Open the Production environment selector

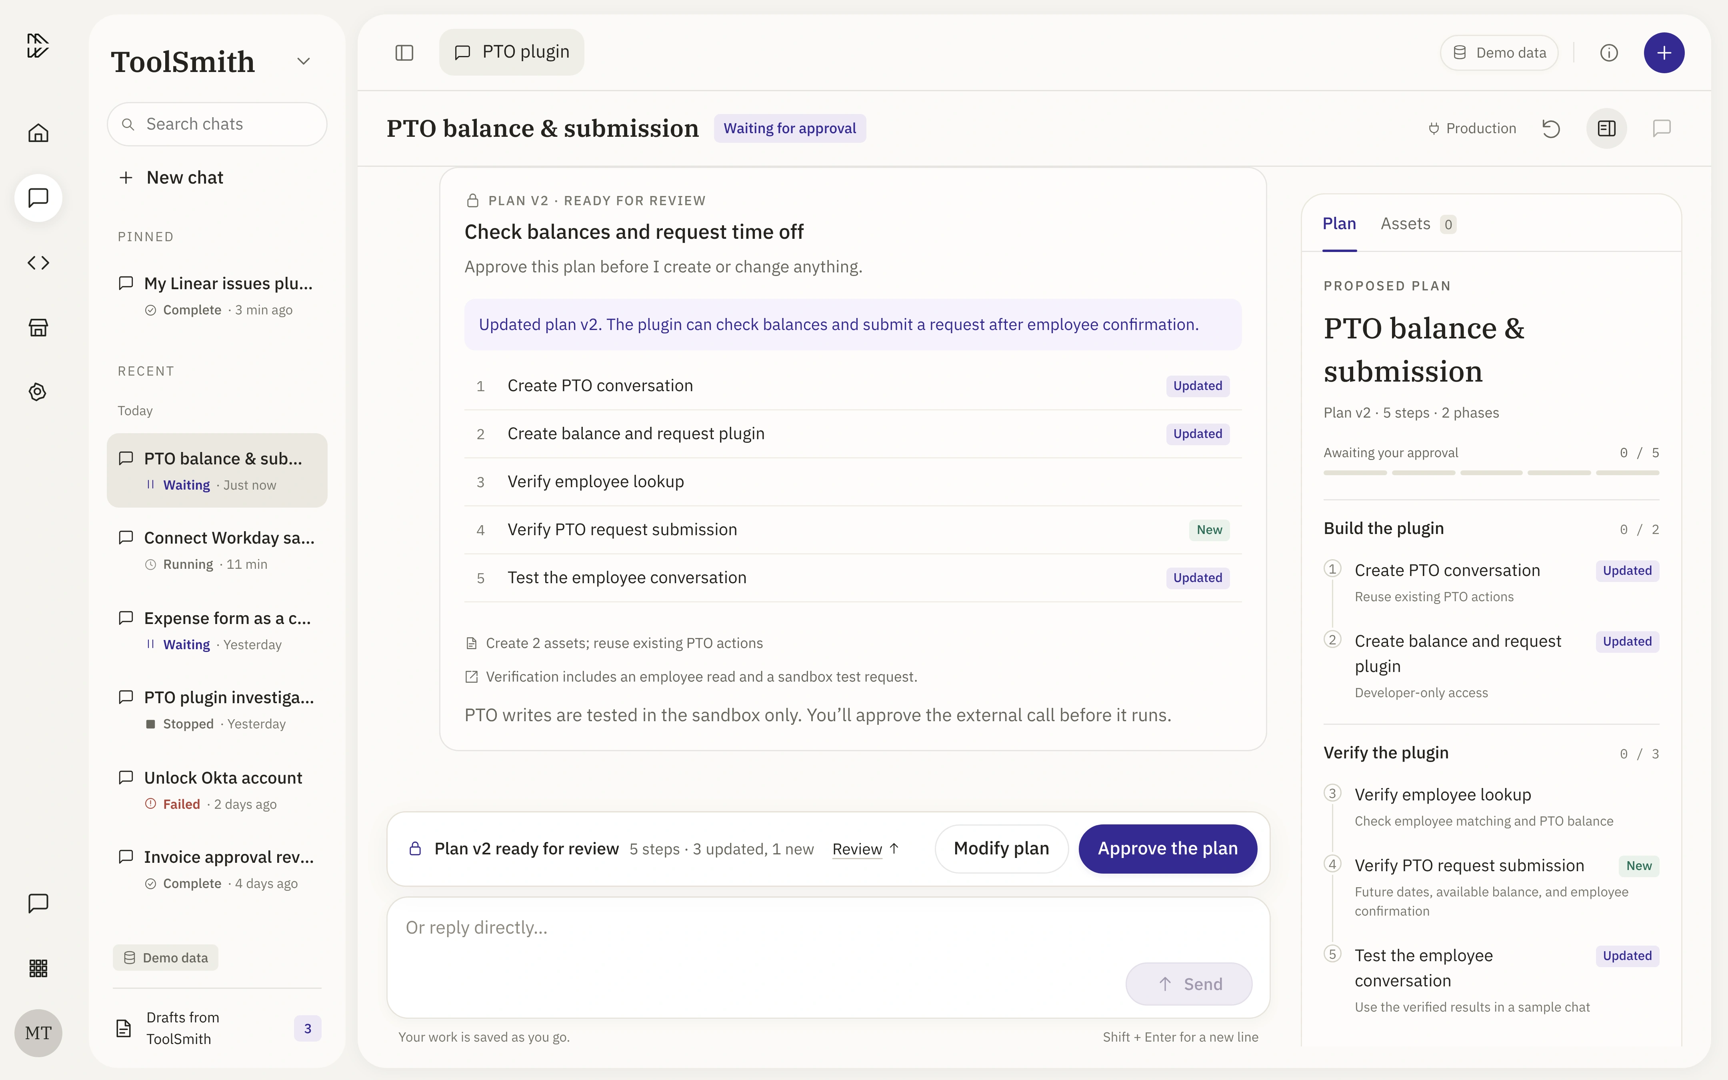(1472, 128)
